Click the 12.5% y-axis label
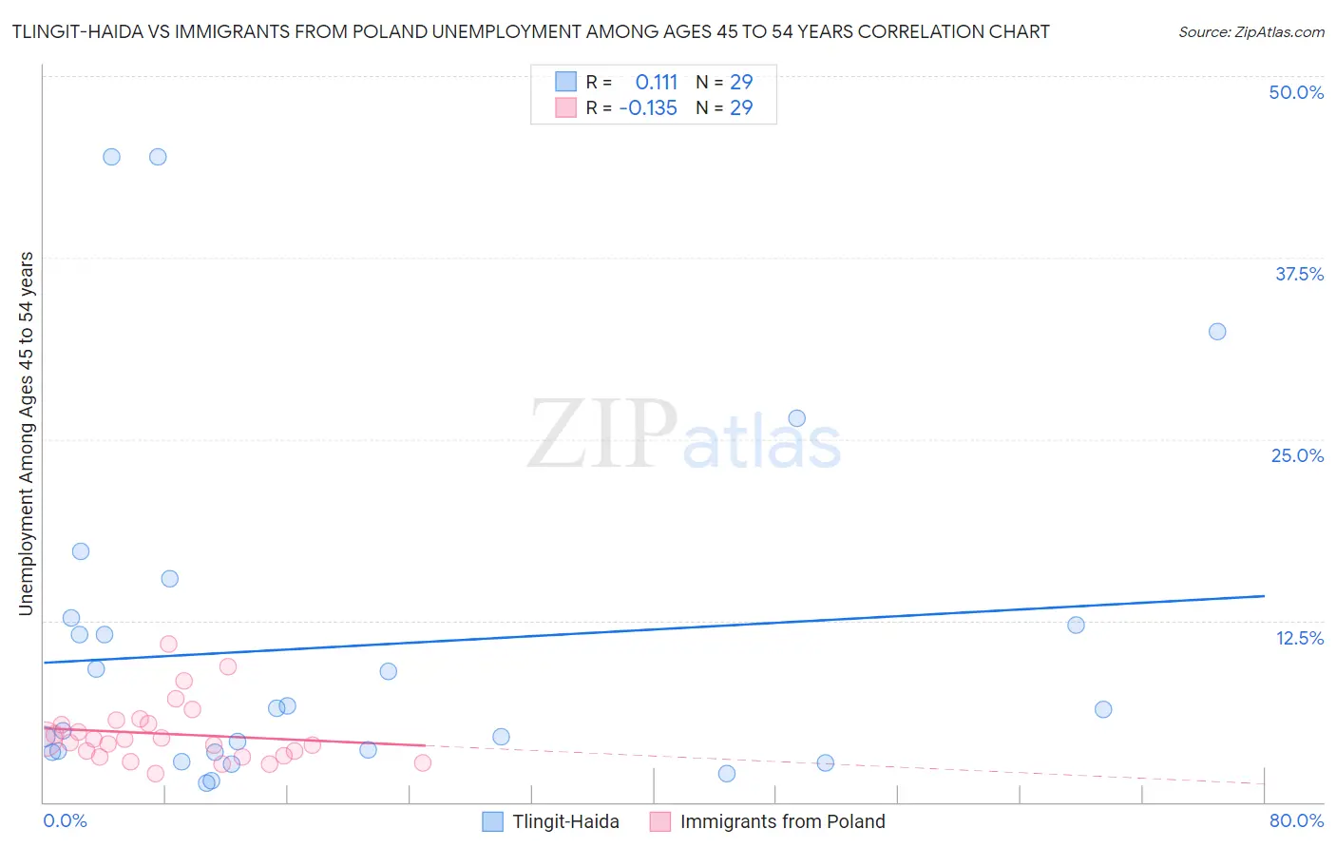The image size is (1336, 848). 1299,638
